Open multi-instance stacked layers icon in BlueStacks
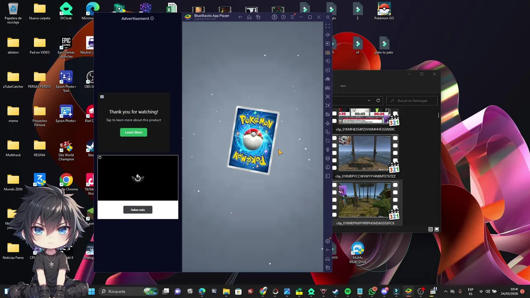Screen dimensions: 530x298 pos(328,159)
